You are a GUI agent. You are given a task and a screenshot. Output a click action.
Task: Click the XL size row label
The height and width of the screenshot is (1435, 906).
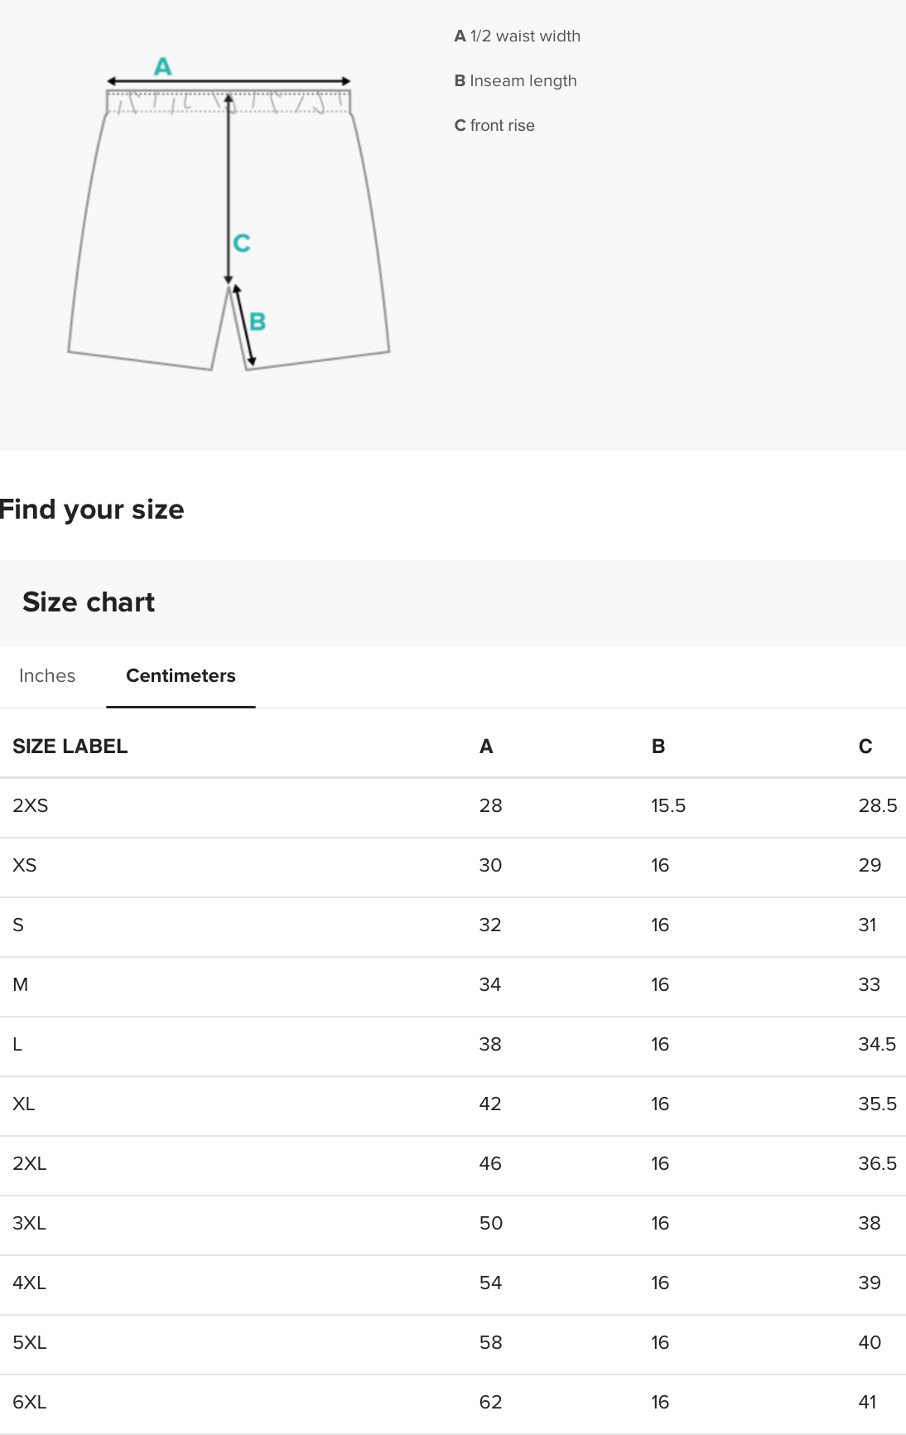point(24,1104)
